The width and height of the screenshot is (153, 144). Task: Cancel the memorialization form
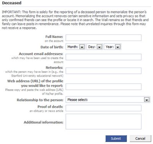click(x=140, y=139)
